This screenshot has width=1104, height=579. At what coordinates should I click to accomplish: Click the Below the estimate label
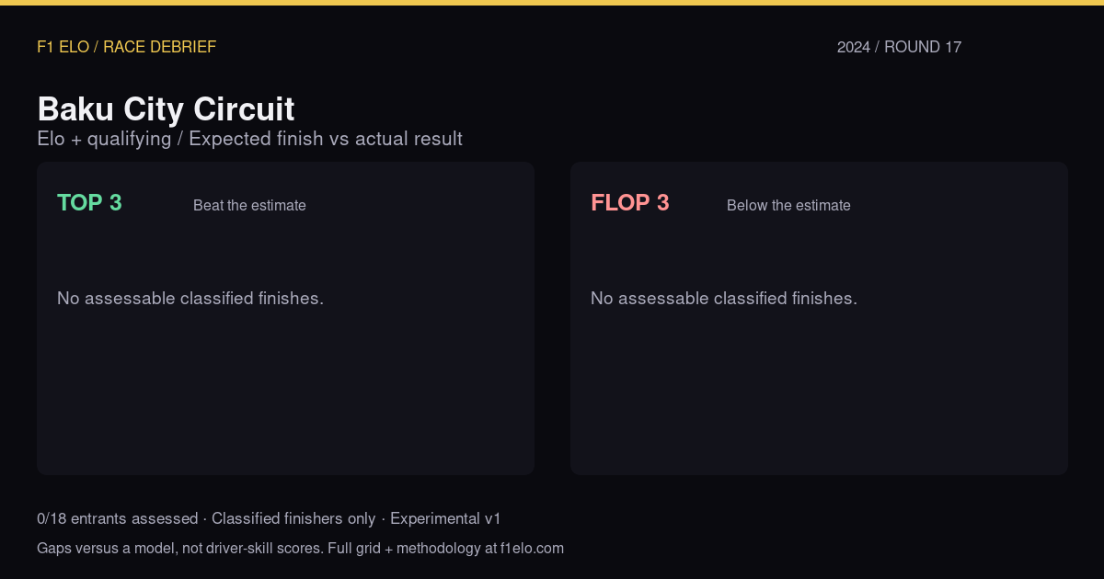point(788,206)
